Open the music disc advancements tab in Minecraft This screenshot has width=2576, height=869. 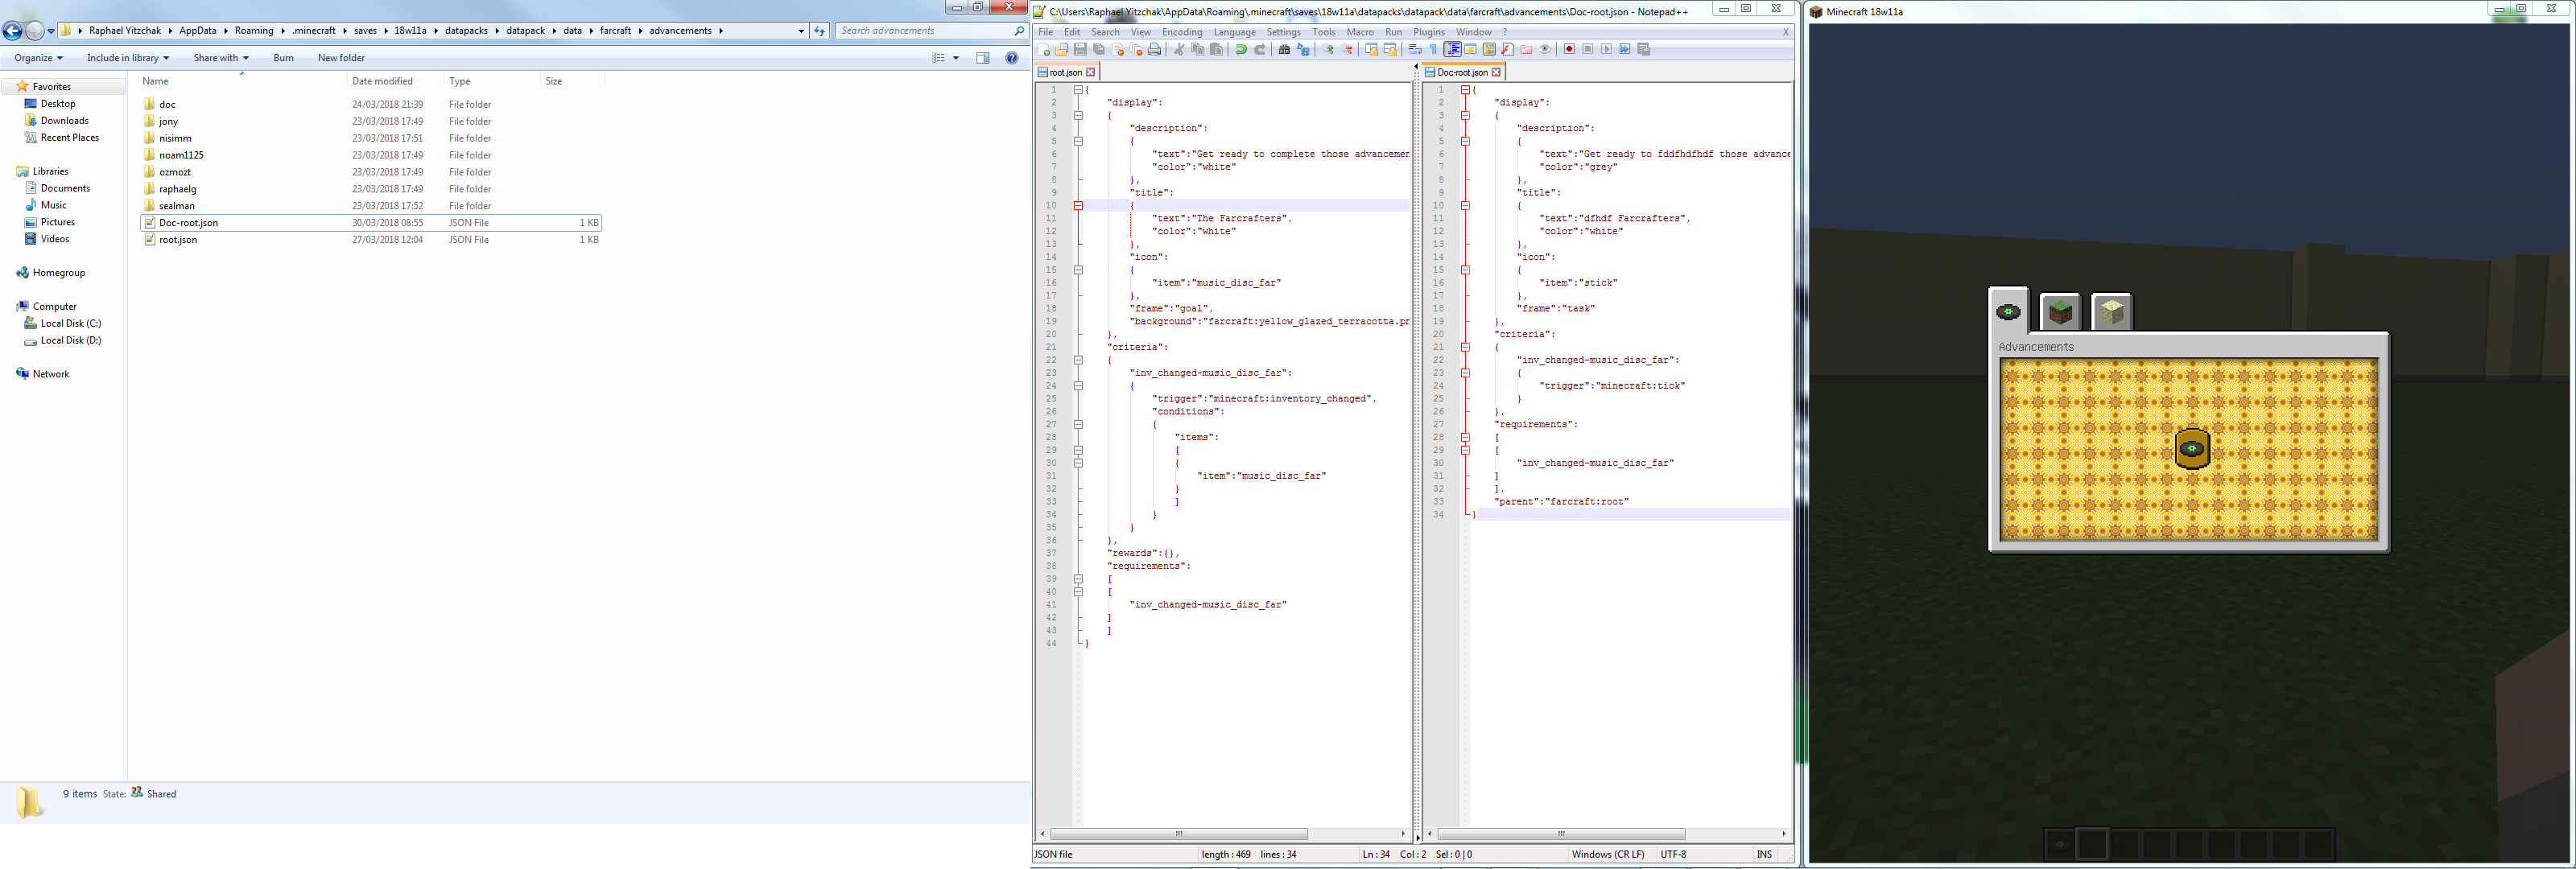2008,312
